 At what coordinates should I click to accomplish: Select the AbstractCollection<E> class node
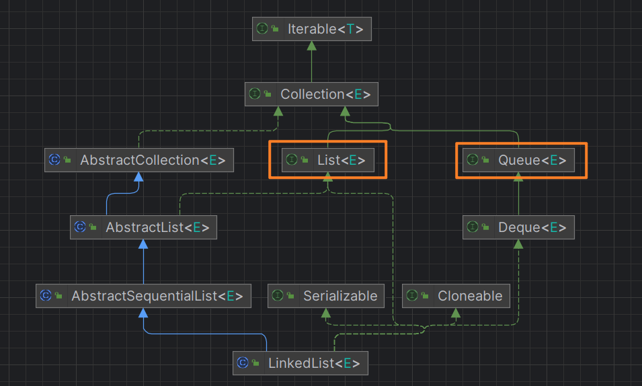pos(138,160)
